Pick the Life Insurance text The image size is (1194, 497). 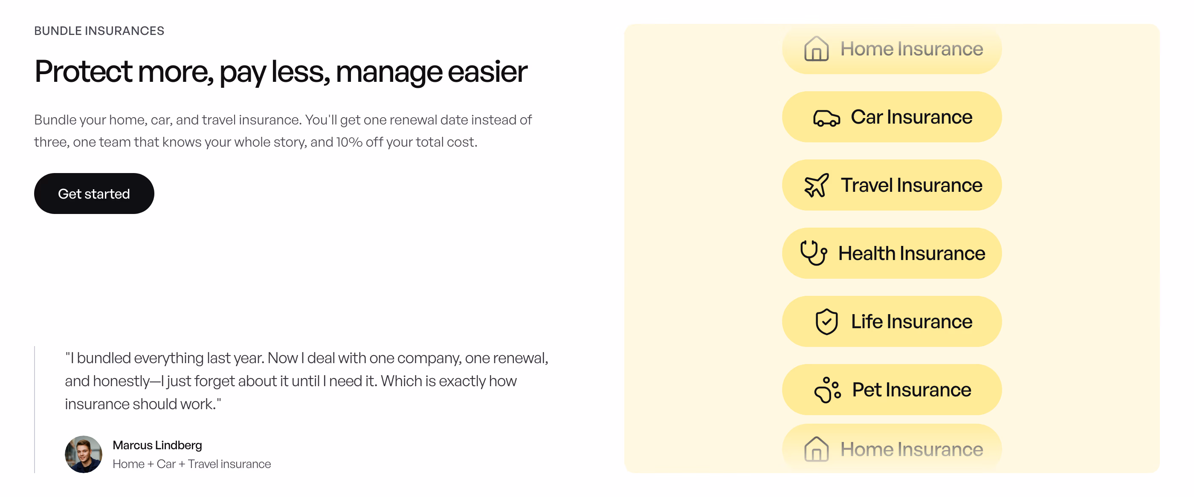[911, 321]
